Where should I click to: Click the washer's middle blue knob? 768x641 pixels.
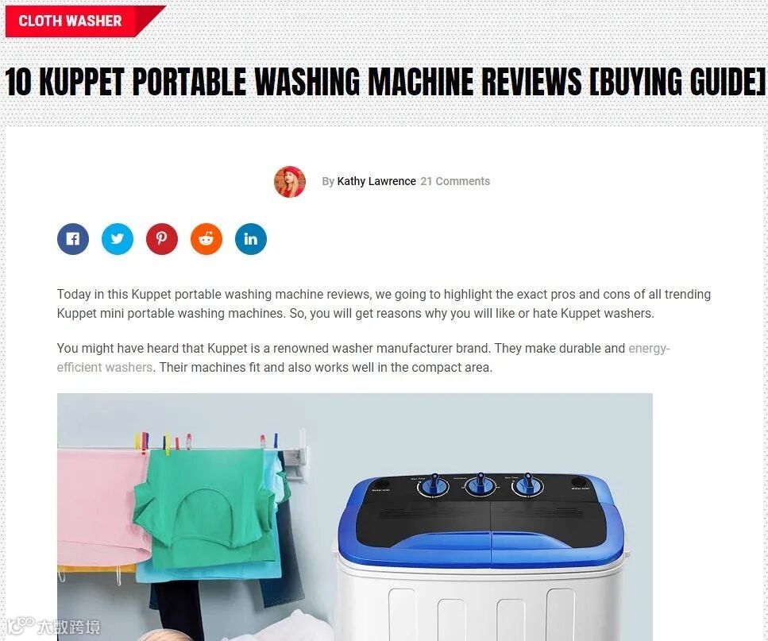[x=480, y=485]
